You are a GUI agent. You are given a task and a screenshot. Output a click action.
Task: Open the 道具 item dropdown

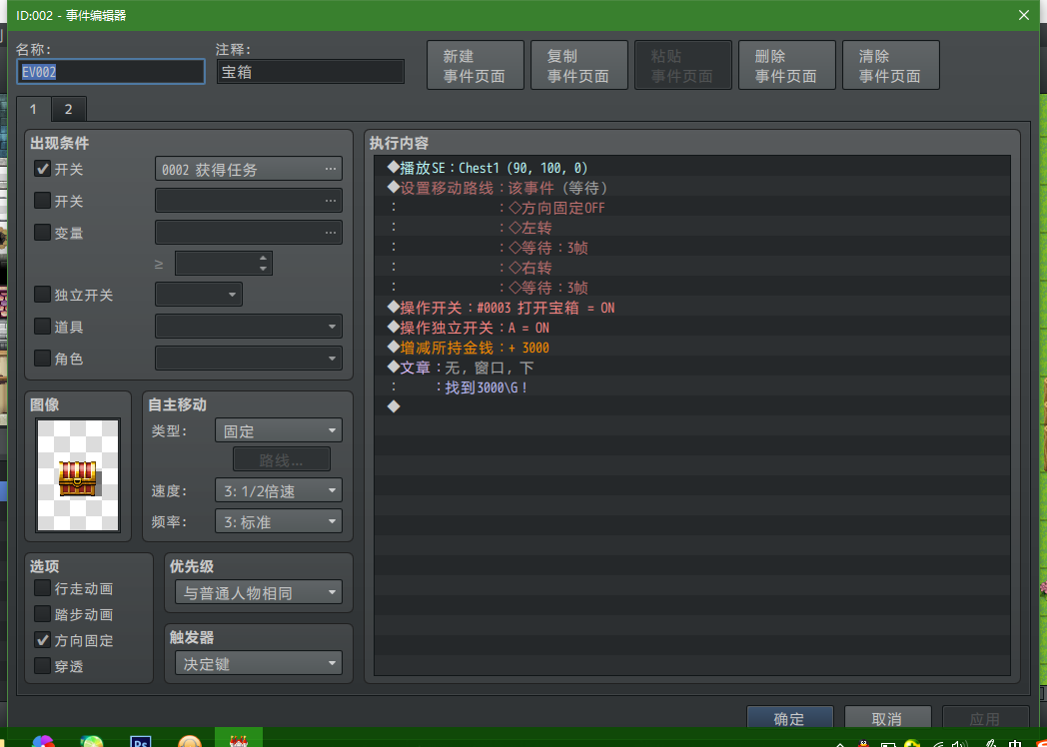point(249,327)
